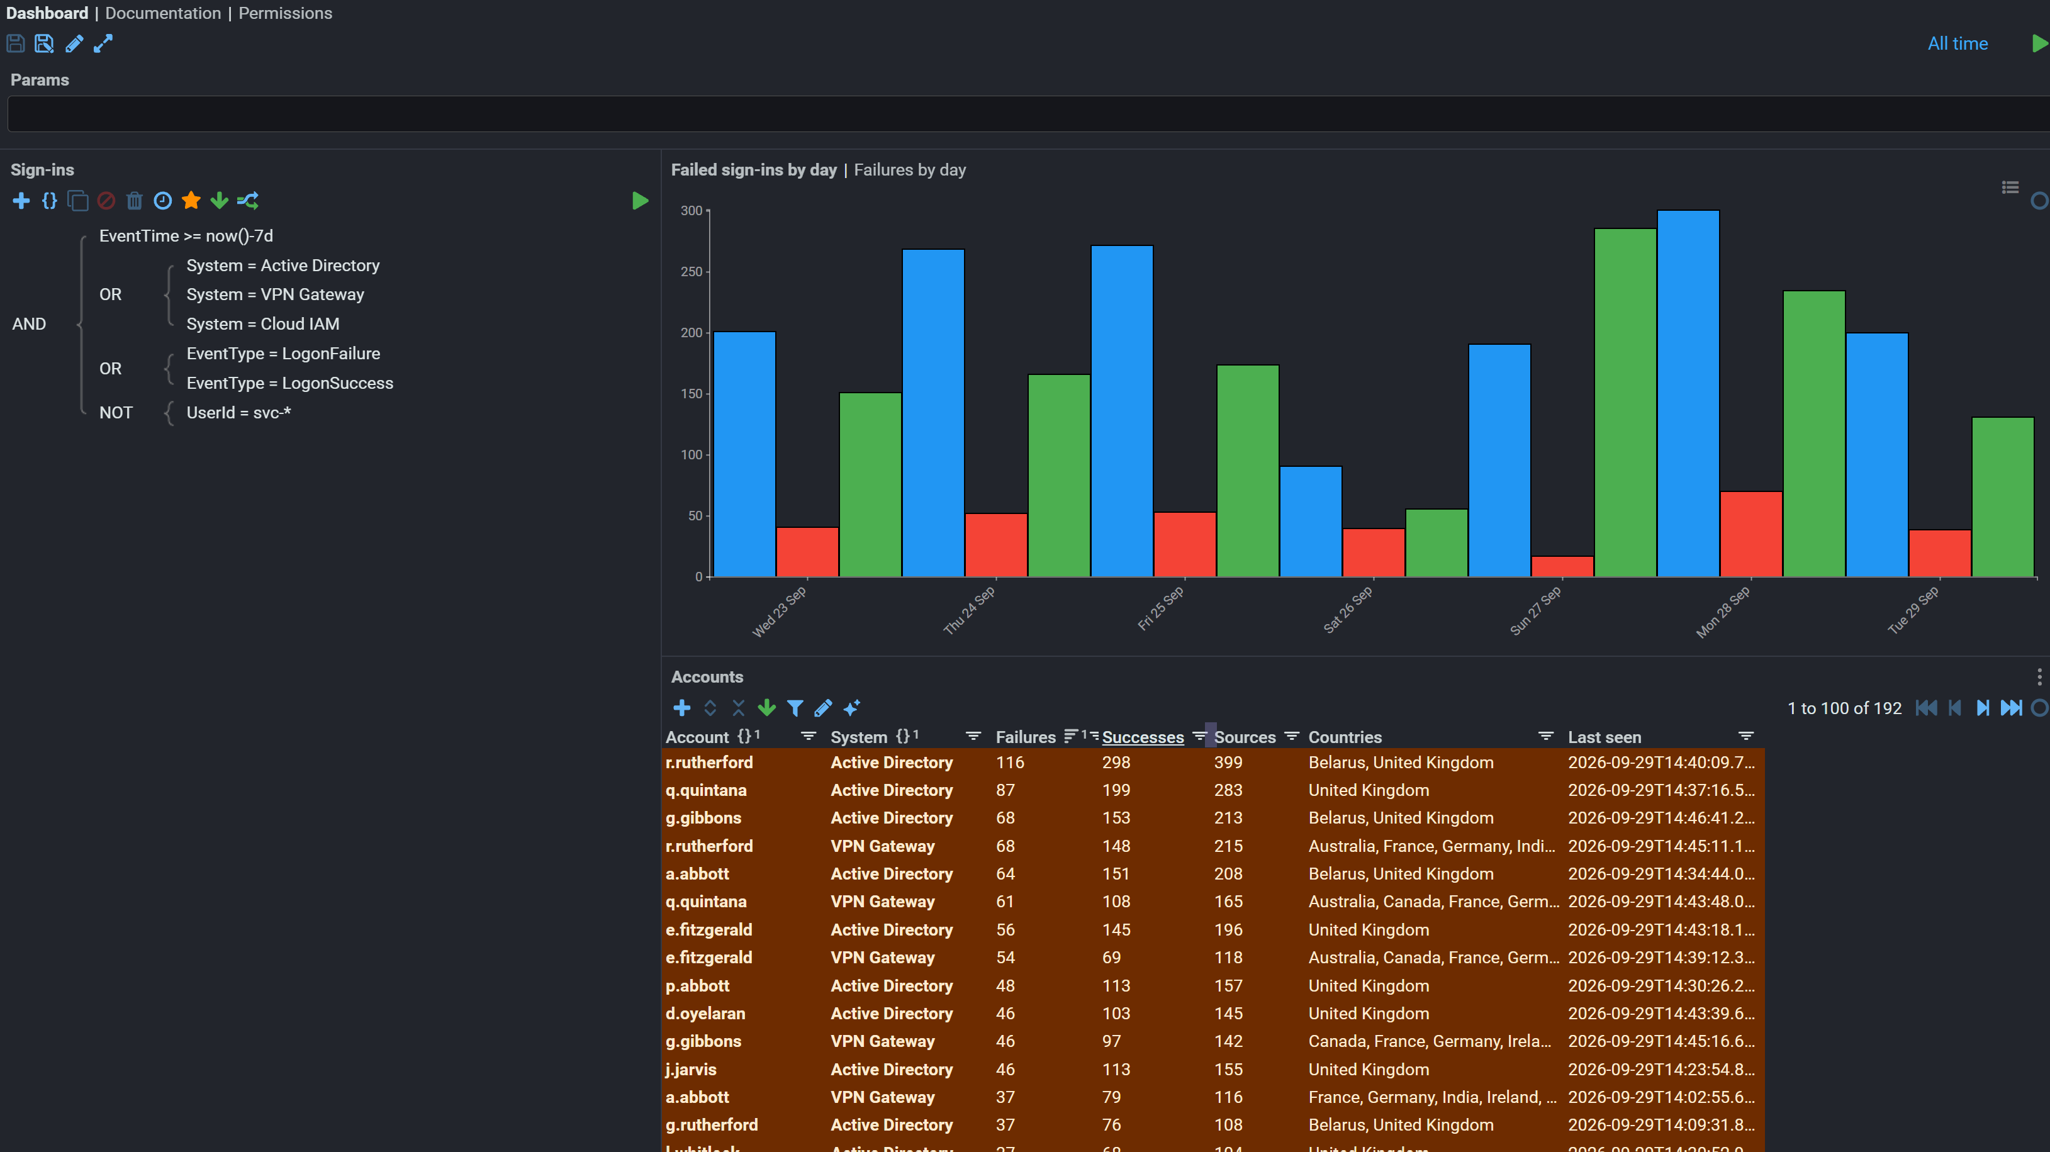The width and height of the screenshot is (2050, 1152).
Task: Select the System = Cloud IAM condition
Action: (x=262, y=324)
